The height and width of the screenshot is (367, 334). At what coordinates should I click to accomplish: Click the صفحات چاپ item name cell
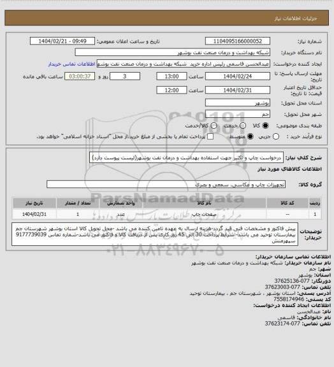(x=204, y=214)
